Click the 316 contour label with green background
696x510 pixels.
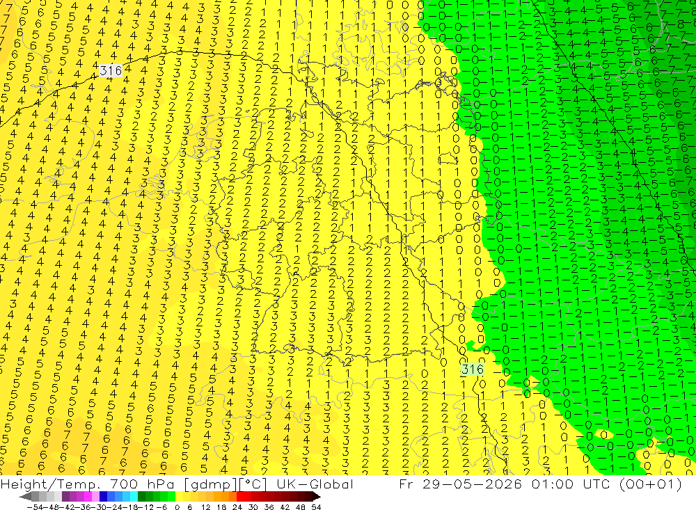(473, 369)
